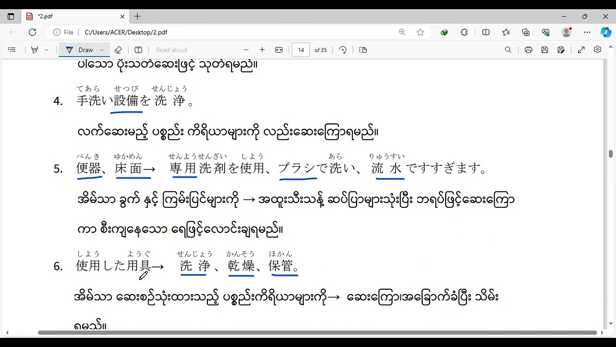Add this page to favorites

(420, 32)
